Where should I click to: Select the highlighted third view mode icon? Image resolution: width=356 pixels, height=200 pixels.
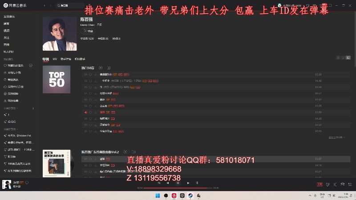pyautogui.click(x=348, y=58)
